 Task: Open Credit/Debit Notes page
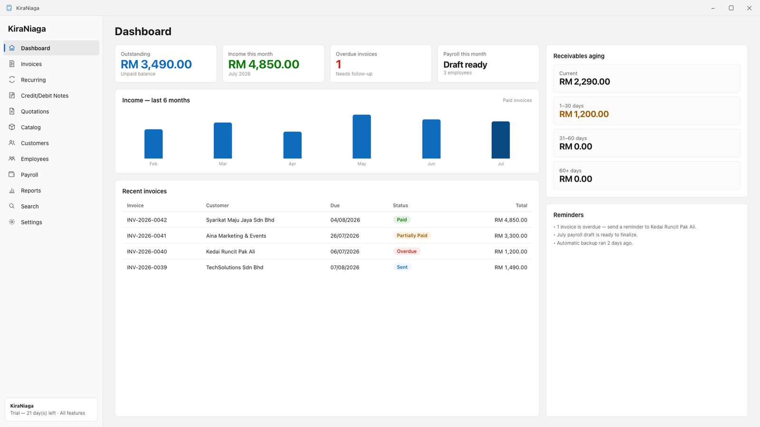click(x=51, y=95)
